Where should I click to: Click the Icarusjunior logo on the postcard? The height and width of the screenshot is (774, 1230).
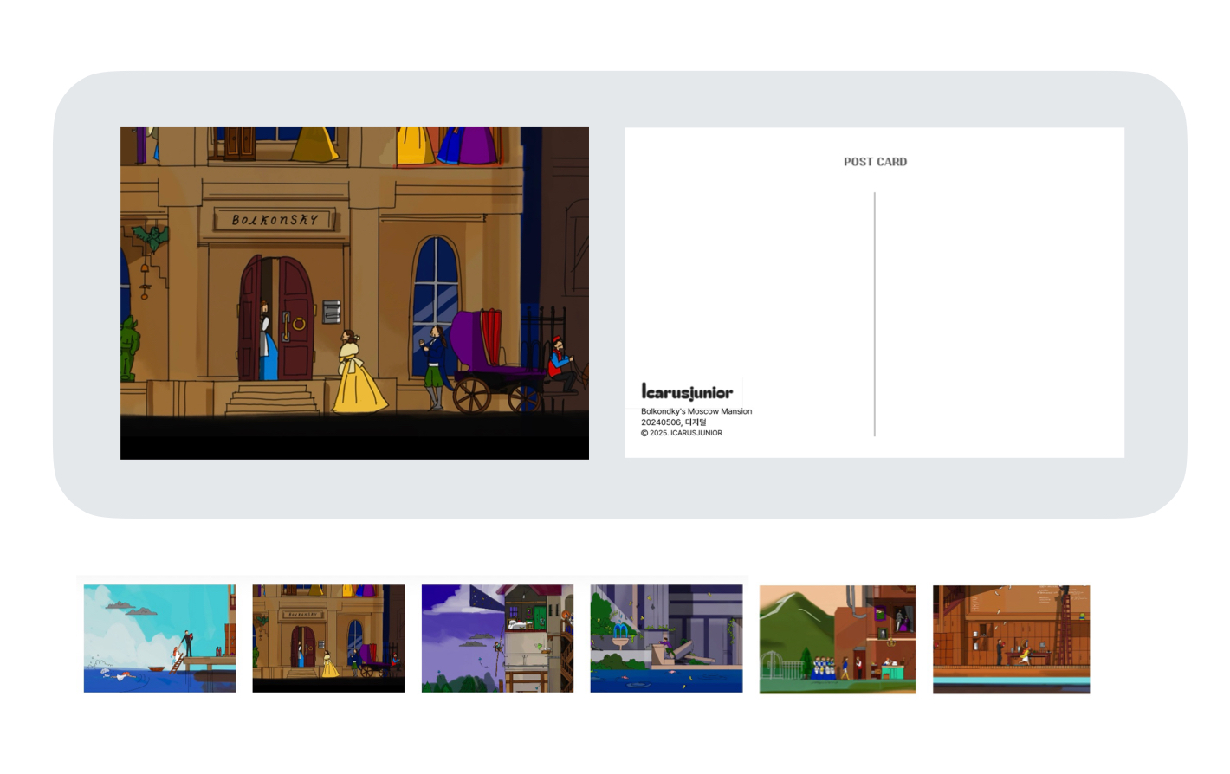(x=687, y=392)
